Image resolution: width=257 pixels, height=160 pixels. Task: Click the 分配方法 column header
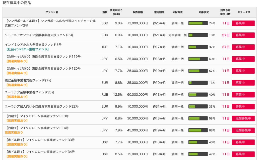[177, 12]
